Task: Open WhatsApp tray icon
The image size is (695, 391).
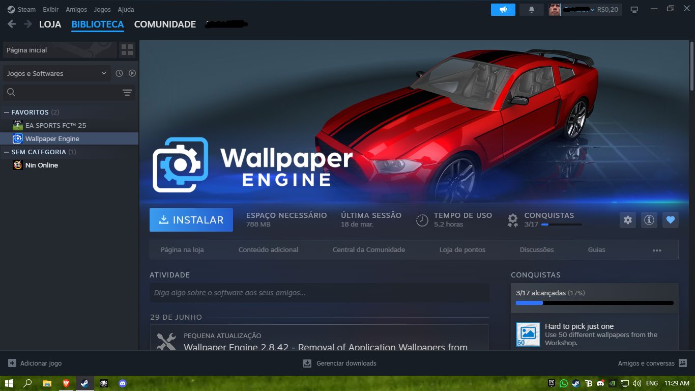Action: coord(564,383)
